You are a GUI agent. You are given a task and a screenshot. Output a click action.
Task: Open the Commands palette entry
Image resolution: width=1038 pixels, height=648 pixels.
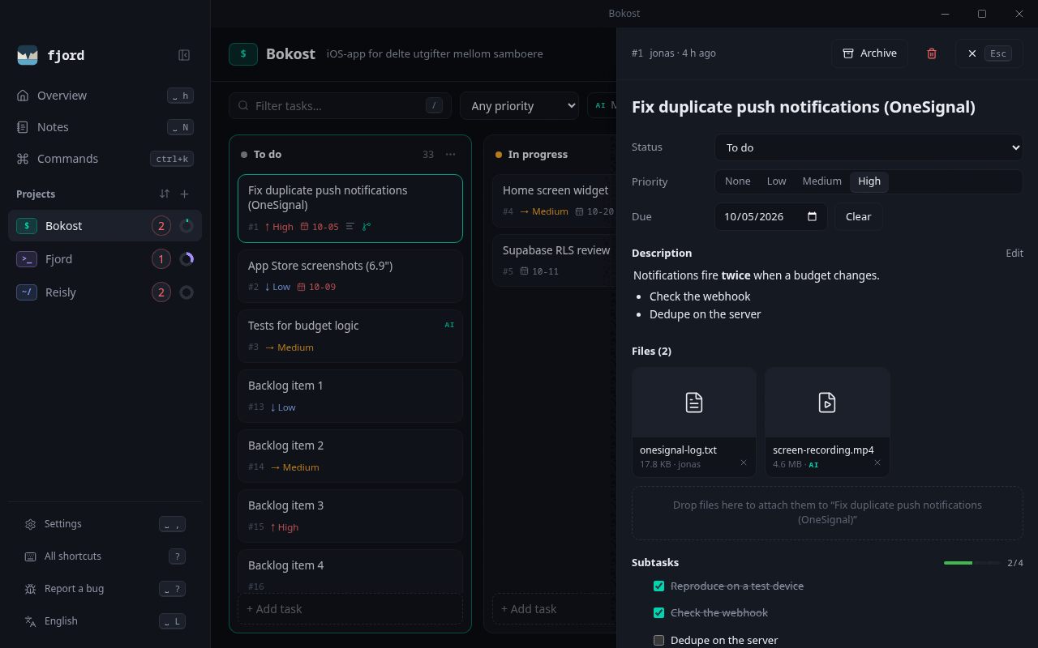[105, 159]
